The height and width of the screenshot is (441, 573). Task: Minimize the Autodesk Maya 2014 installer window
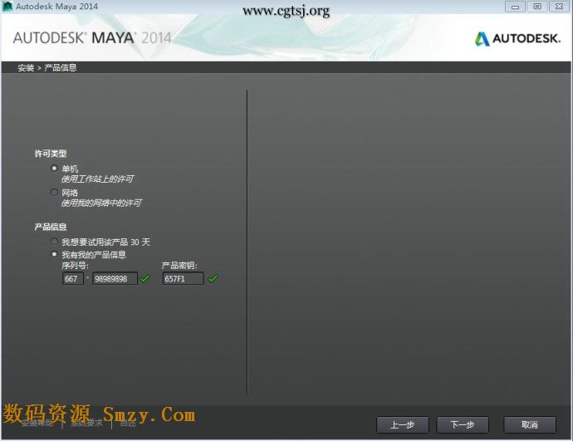point(515,7)
